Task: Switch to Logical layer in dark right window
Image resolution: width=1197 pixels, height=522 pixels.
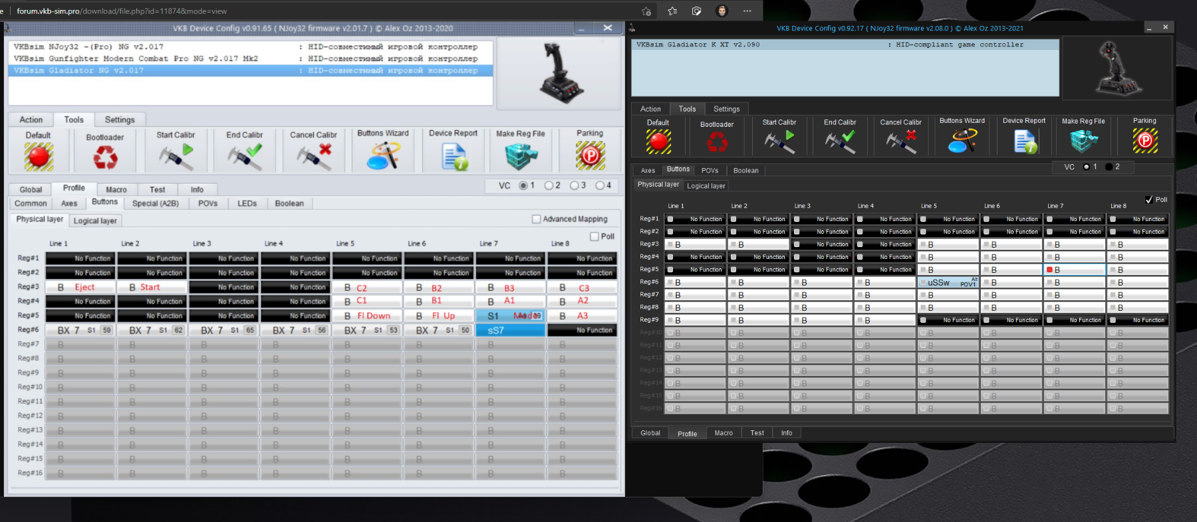Action: click(706, 186)
